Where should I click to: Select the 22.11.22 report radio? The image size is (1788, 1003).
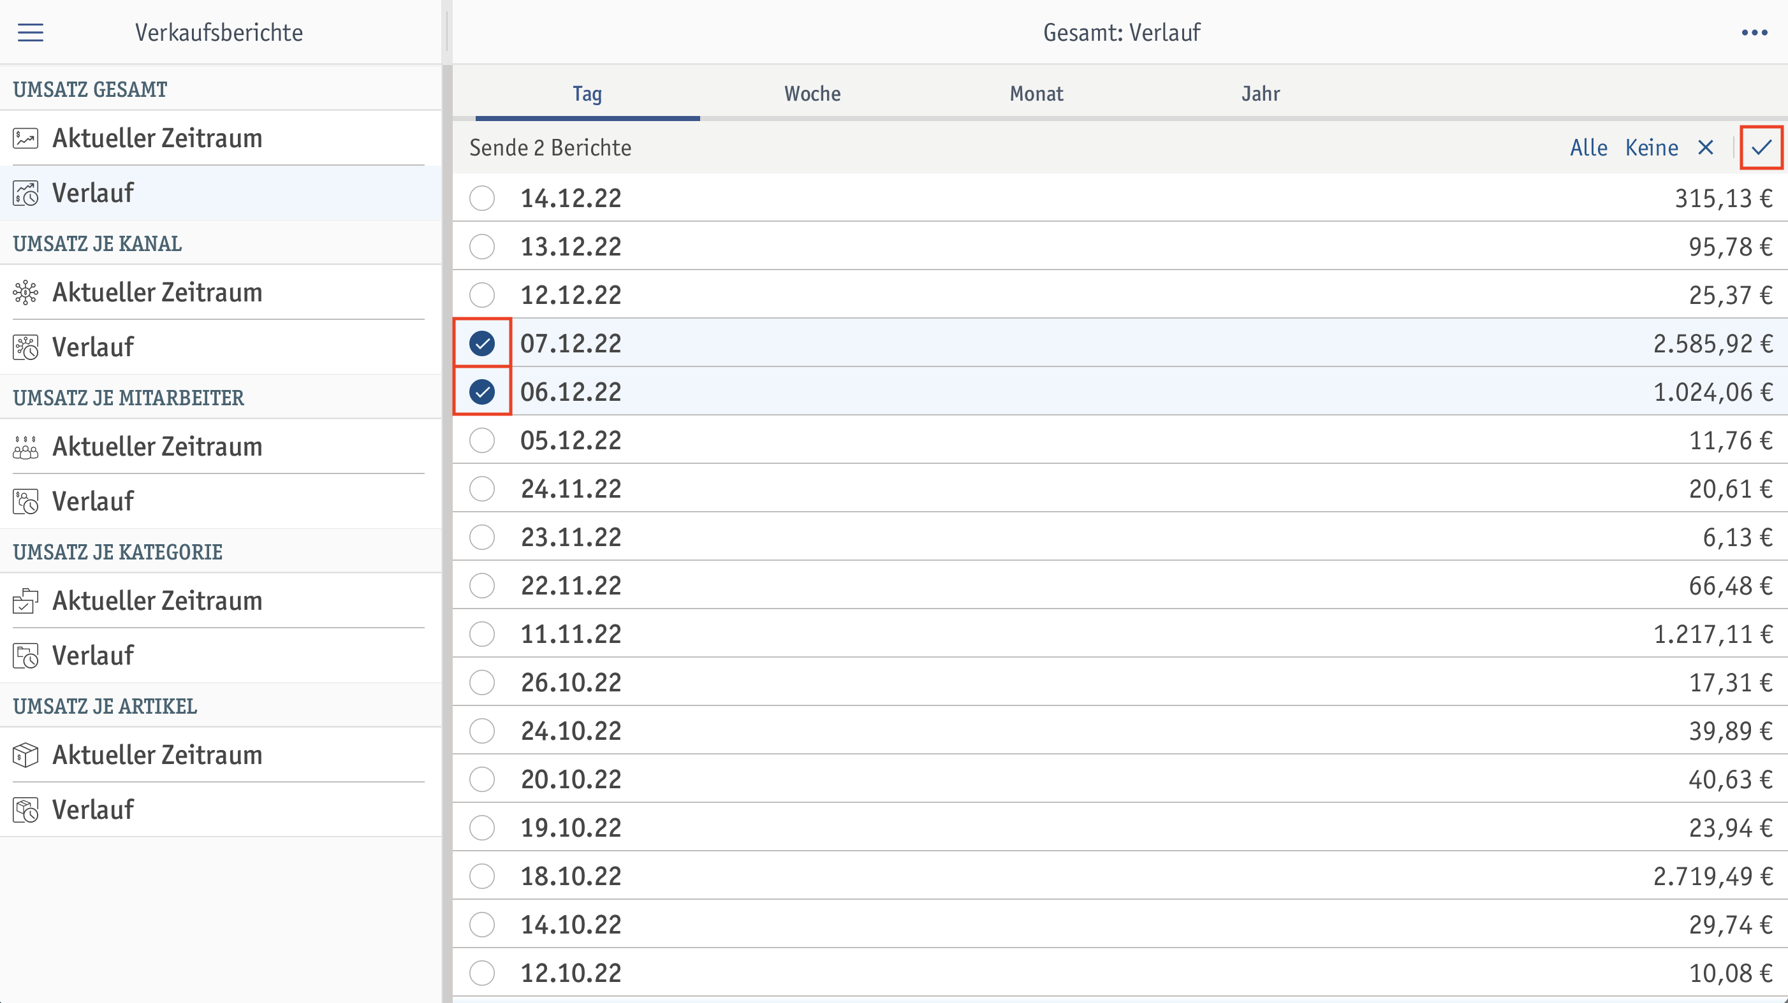coord(481,586)
